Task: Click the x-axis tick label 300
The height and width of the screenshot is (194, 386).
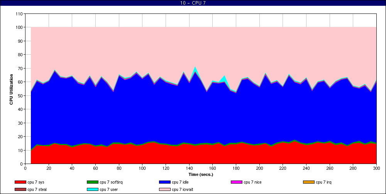Action: 376,168
